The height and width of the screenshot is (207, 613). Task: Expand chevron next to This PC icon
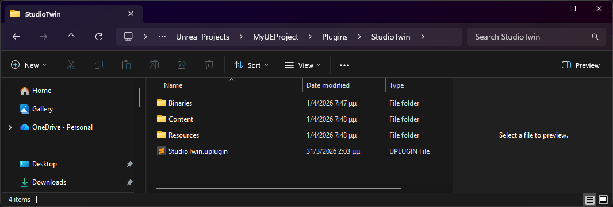coord(145,37)
